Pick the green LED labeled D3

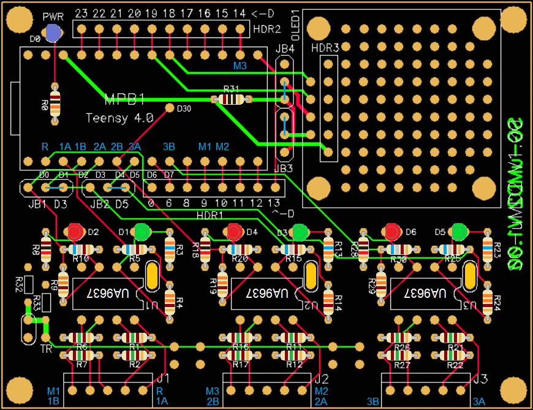click(x=300, y=232)
